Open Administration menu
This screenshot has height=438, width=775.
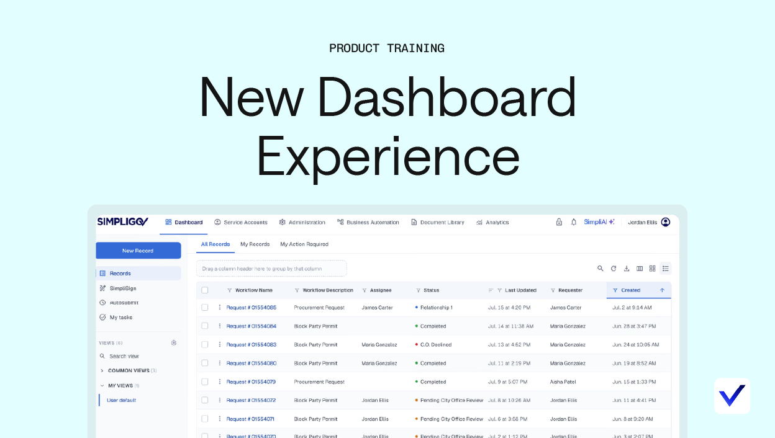pos(302,222)
